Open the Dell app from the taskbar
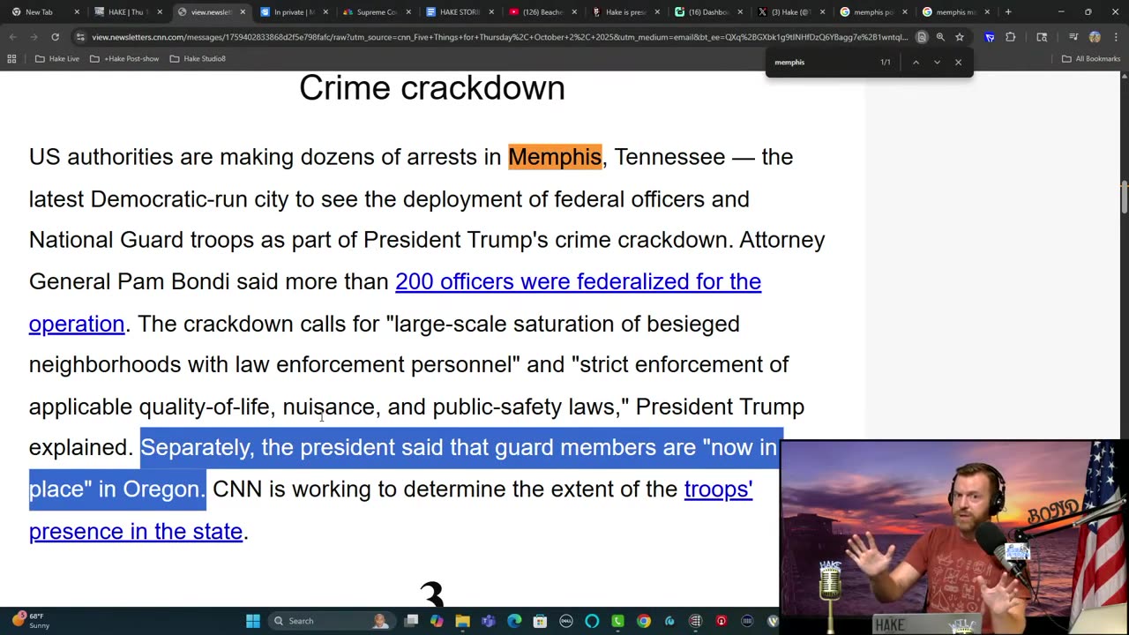Screen dimensions: 1129x635 coord(566,621)
